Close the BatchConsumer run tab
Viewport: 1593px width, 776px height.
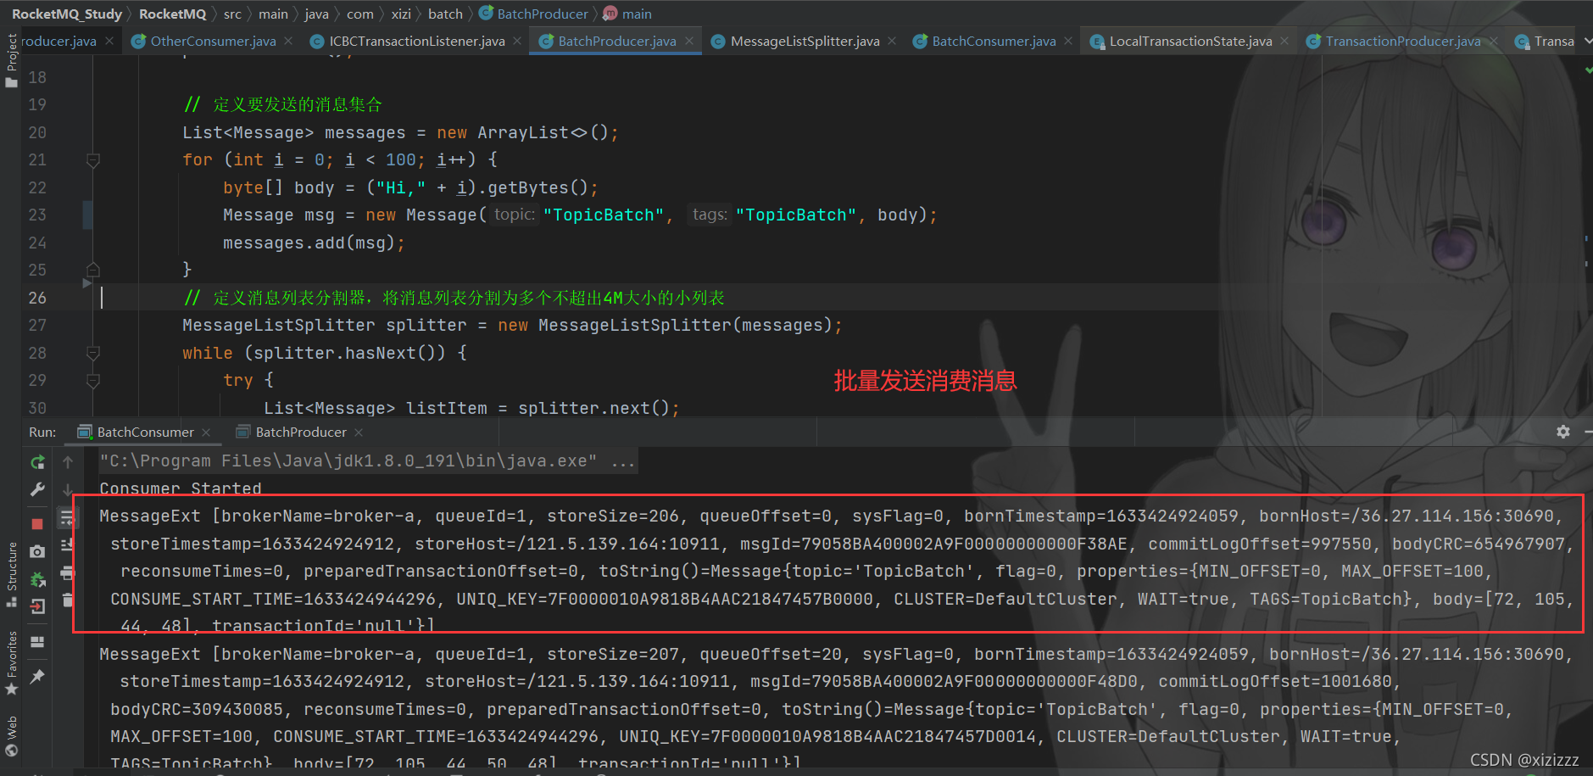[x=206, y=432]
